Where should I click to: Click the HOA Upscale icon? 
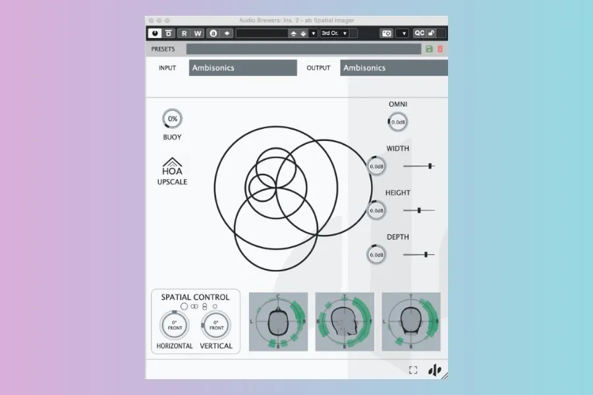172,166
